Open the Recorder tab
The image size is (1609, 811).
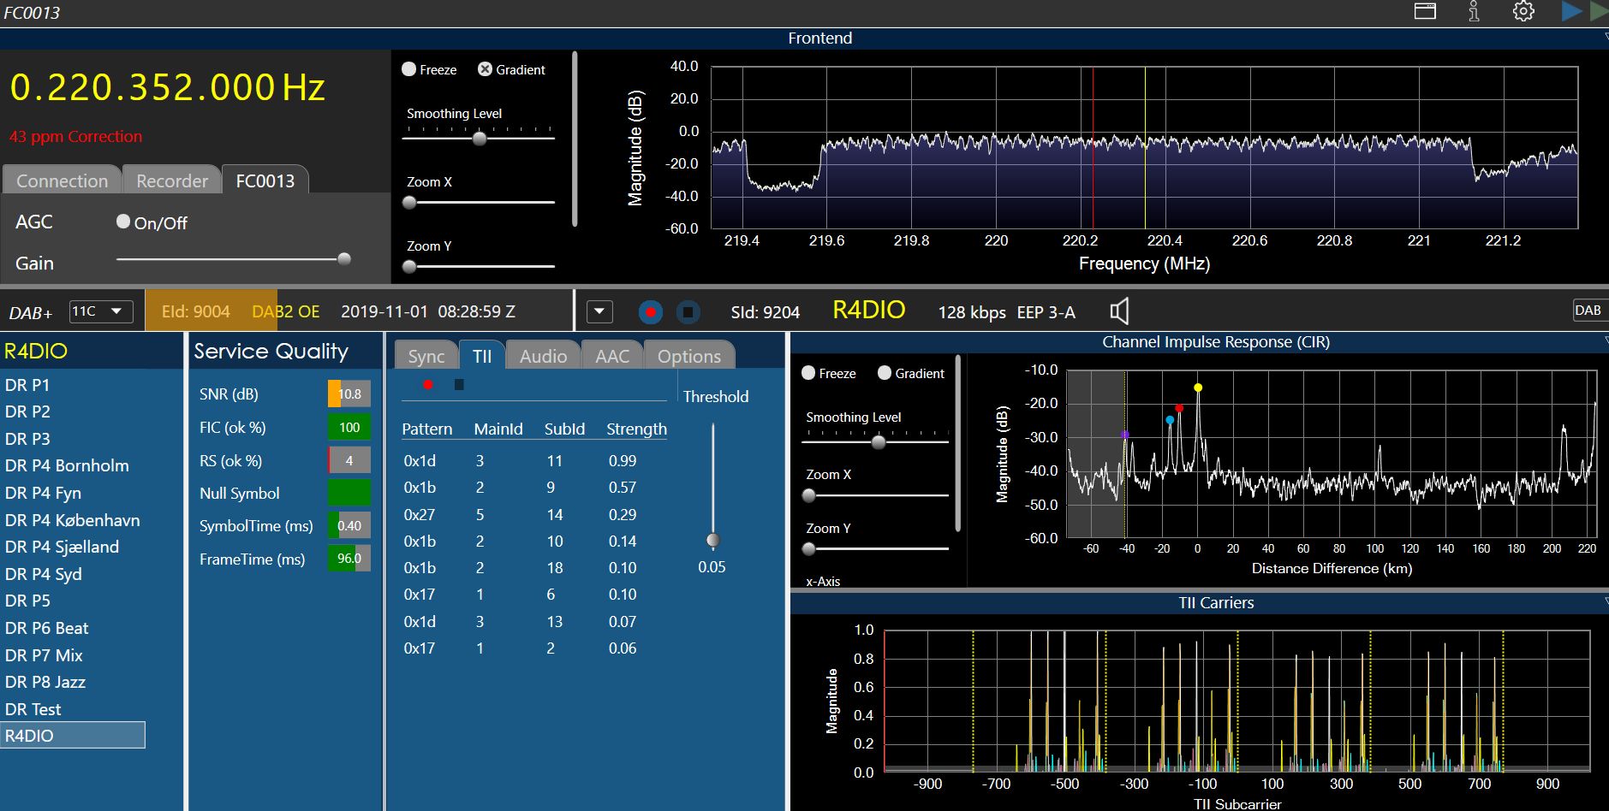tap(172, 181)
